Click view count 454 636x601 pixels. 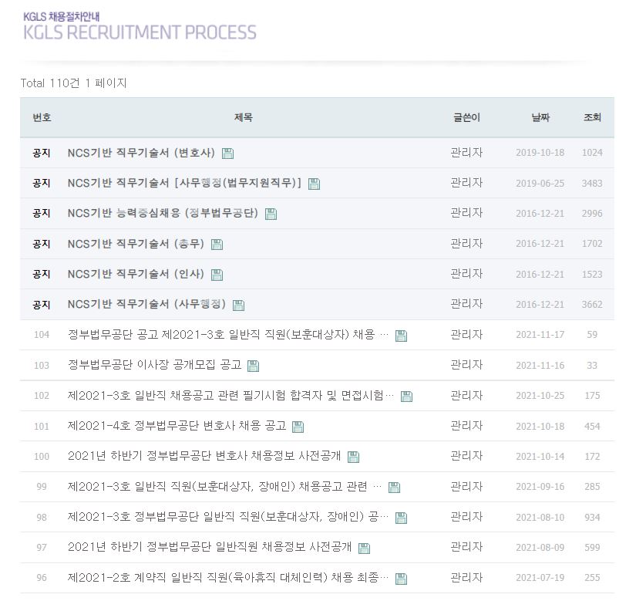[x=592, y=426]
